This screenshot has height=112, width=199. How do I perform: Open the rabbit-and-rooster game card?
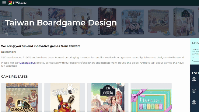point(65,97)
